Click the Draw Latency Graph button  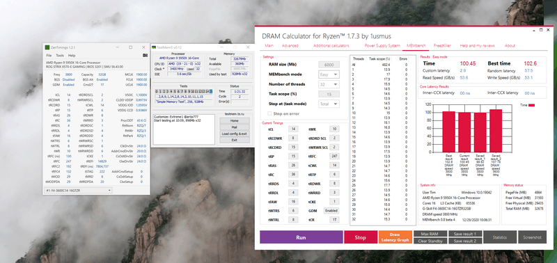[395, 237]
